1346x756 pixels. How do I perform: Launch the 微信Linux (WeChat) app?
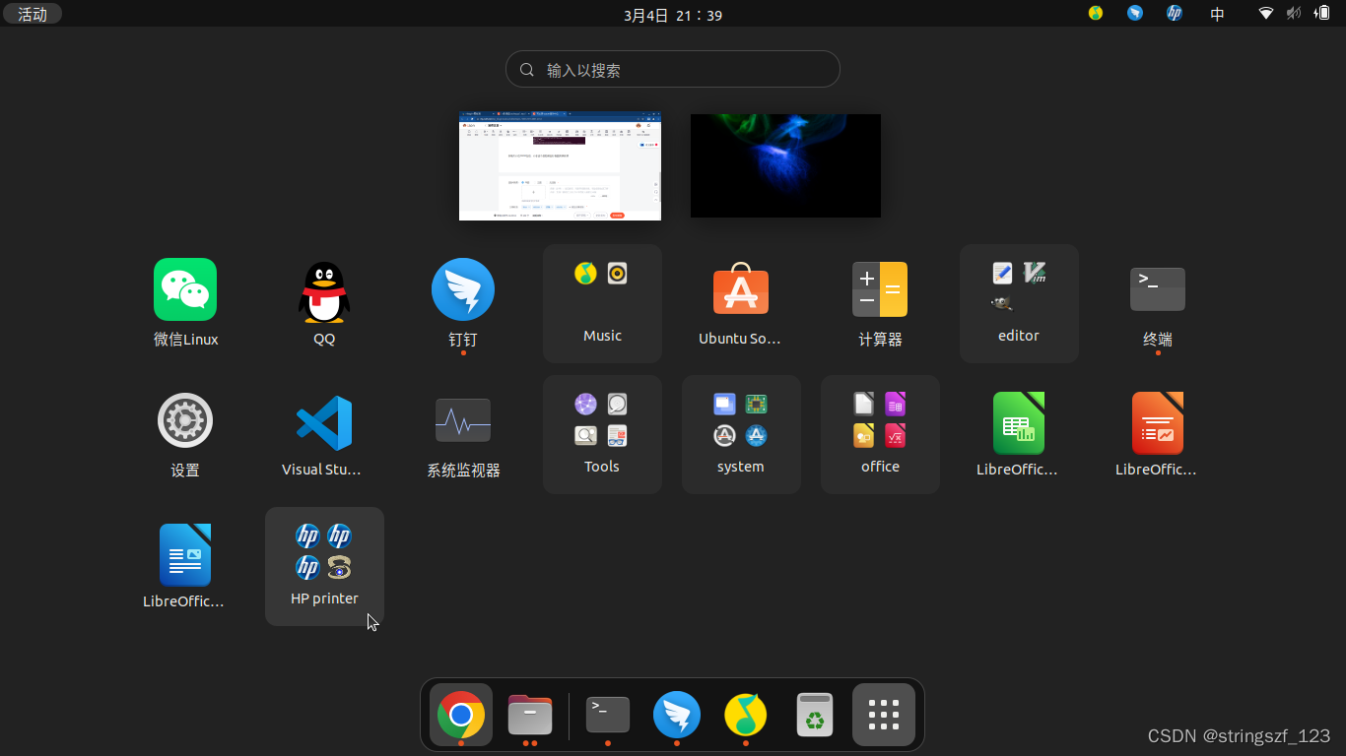(x=185, y=290)
